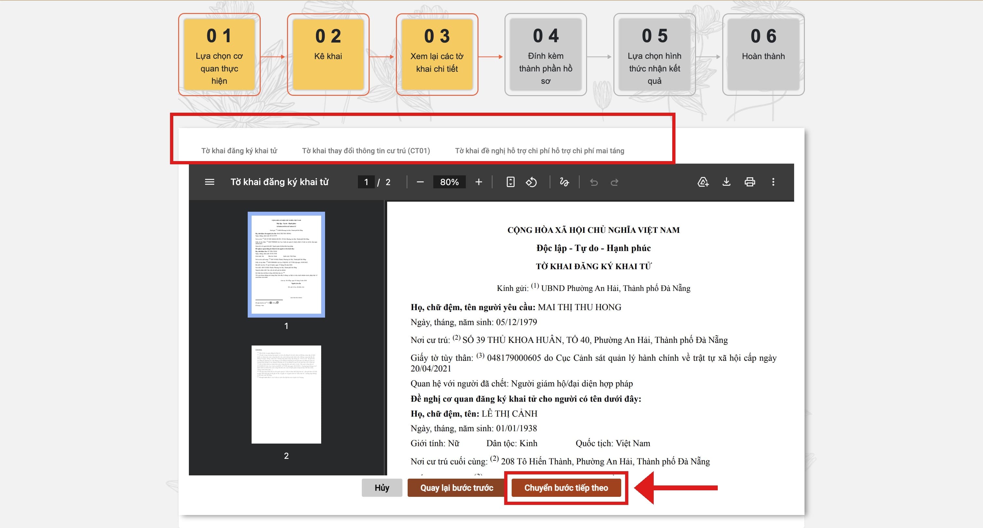Click the 80% zoom level field

449,182
